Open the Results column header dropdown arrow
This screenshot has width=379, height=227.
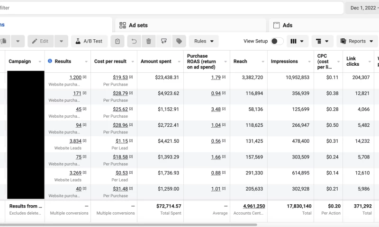click(x=86, y=62)
